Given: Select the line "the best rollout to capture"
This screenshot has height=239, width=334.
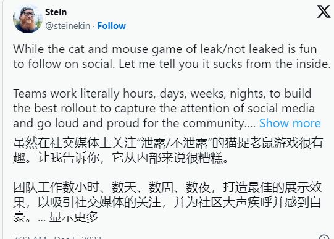Looking at the screenshot, I should coord(164,108).
